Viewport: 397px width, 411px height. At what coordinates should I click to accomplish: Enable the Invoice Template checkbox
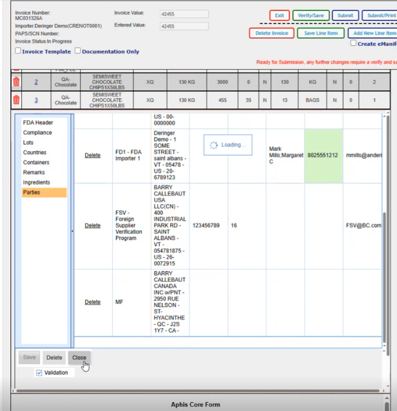18,51
